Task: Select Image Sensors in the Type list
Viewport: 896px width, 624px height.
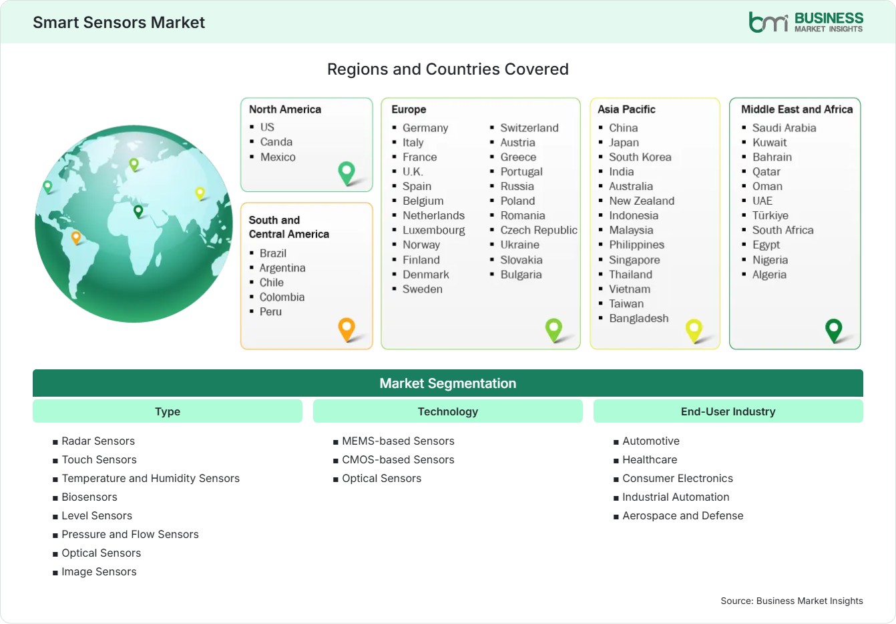Action: 99,571
